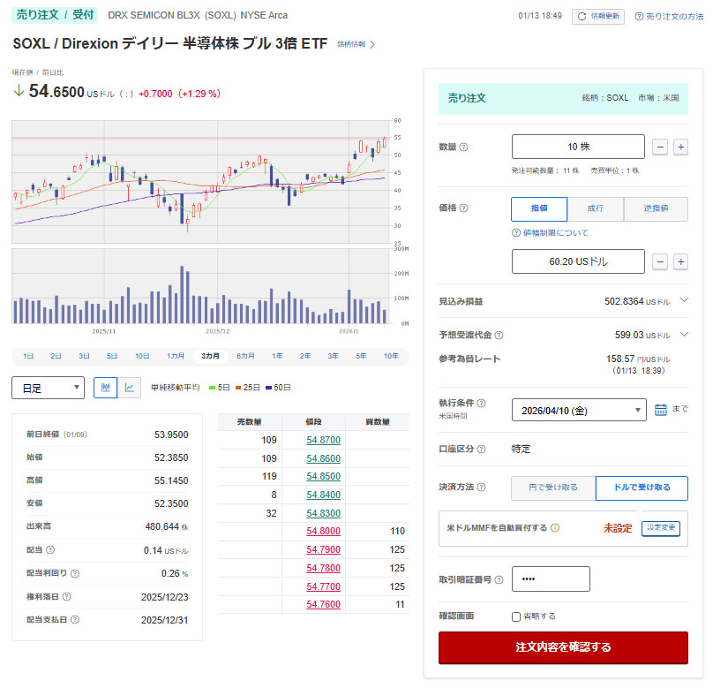Click the quantity plus button
The width and height of the screenshot is (713, 688).
(x=680, y=147)
